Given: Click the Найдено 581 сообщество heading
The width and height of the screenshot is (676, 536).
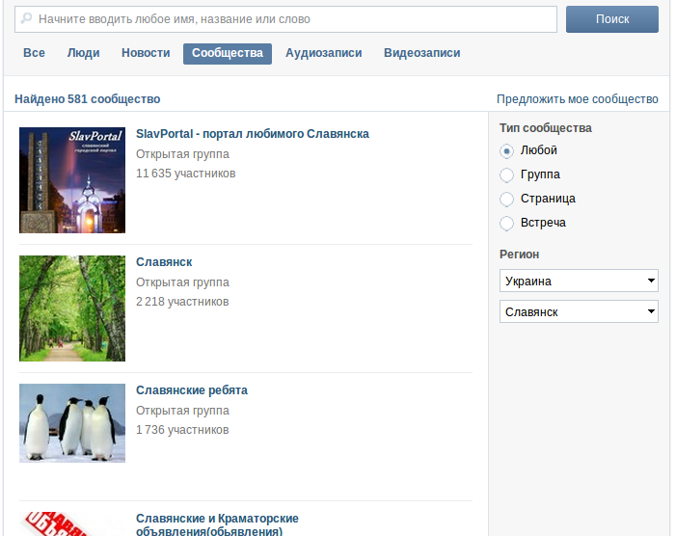Looking at the screenshot, I should click(x=88, y=99).
